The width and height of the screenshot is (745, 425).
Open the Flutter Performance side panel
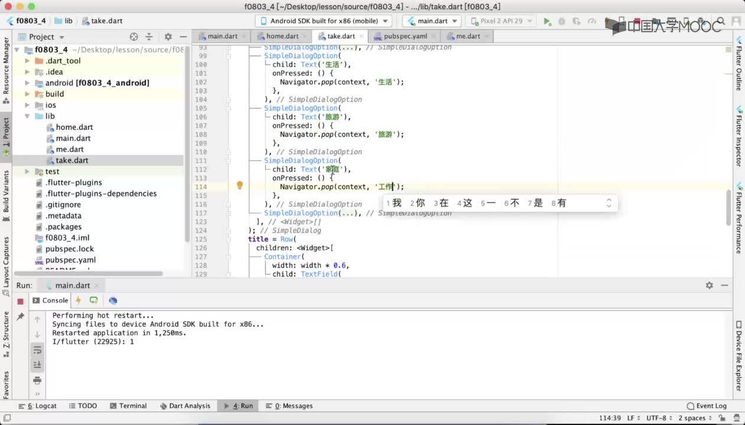pos(739,218)
